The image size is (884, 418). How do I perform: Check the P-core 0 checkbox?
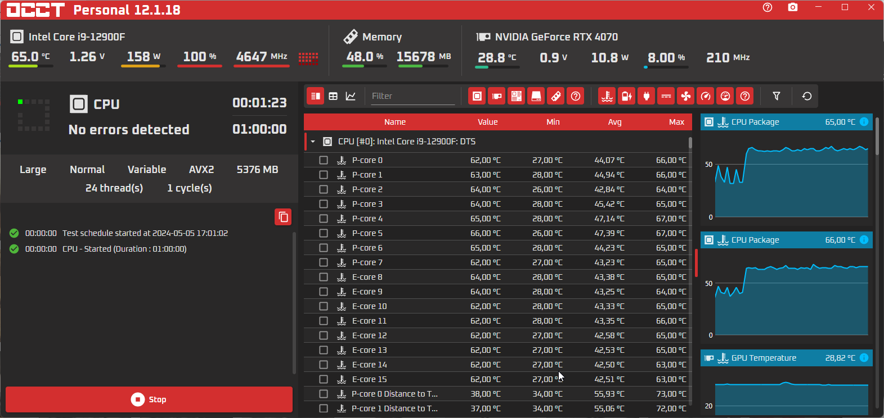[x=324, y=160]
